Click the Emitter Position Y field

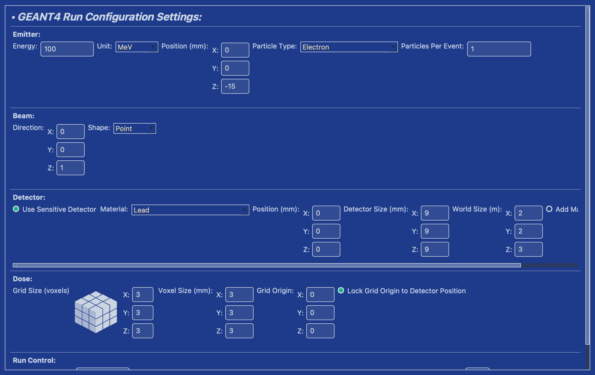click(x=235, y=68)
